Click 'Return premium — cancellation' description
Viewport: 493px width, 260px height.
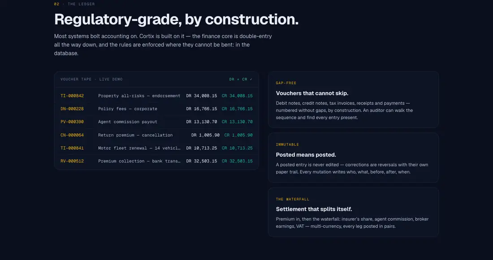tap(135, 135)
